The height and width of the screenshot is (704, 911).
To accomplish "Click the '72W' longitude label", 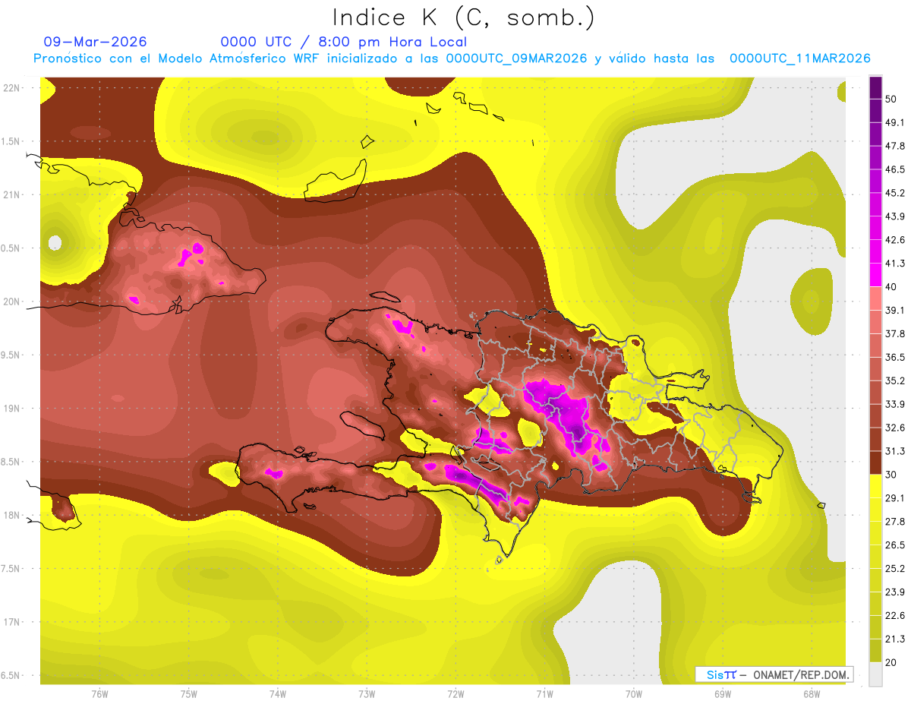I will 455,694.
